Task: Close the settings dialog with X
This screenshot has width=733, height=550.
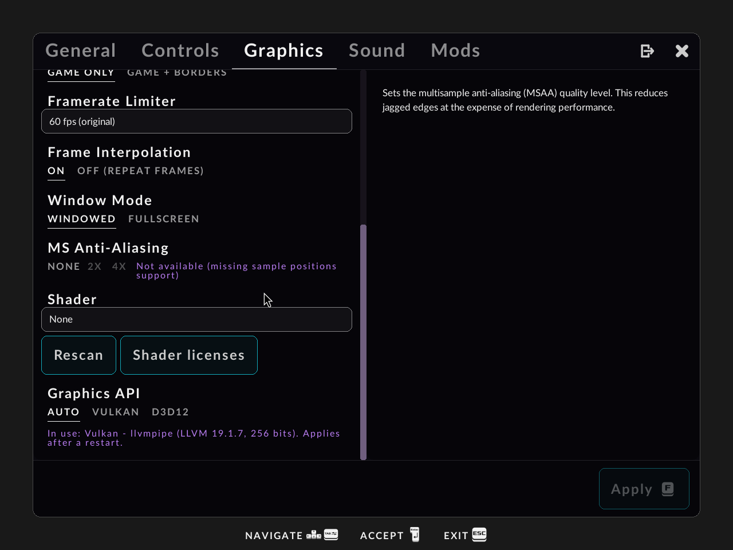Action: click(682, 51)
